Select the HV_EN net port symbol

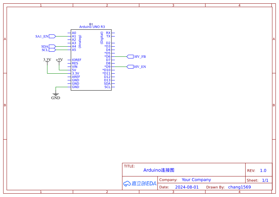[130, 67]
